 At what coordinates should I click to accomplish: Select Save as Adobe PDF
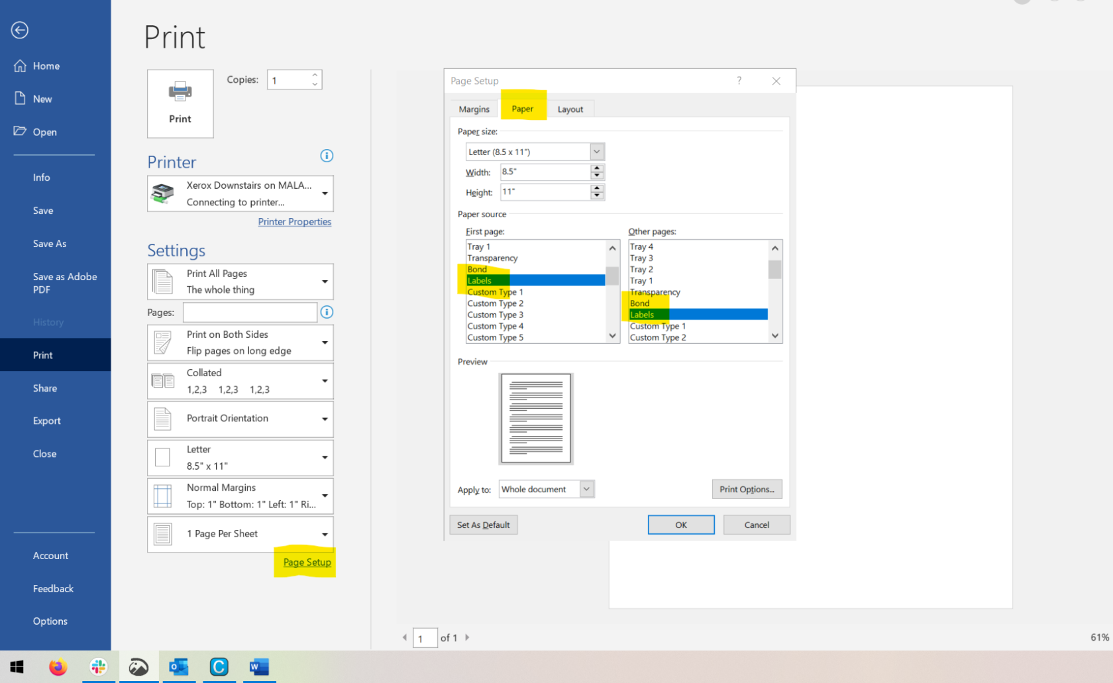pos(65,283)
